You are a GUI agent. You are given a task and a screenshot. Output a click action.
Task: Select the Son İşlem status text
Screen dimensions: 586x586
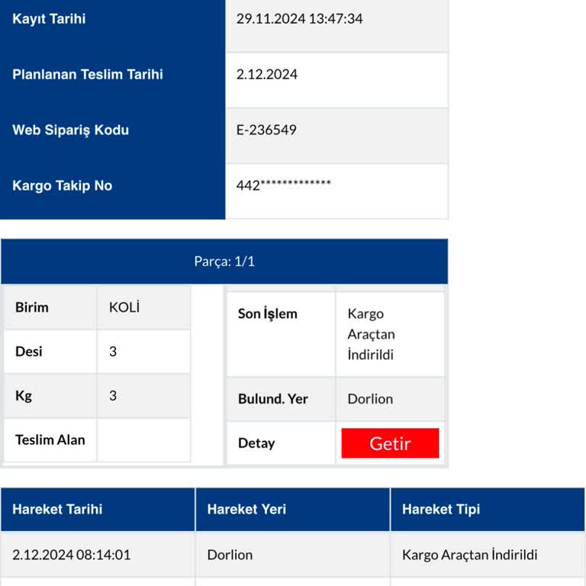(371, 334)
